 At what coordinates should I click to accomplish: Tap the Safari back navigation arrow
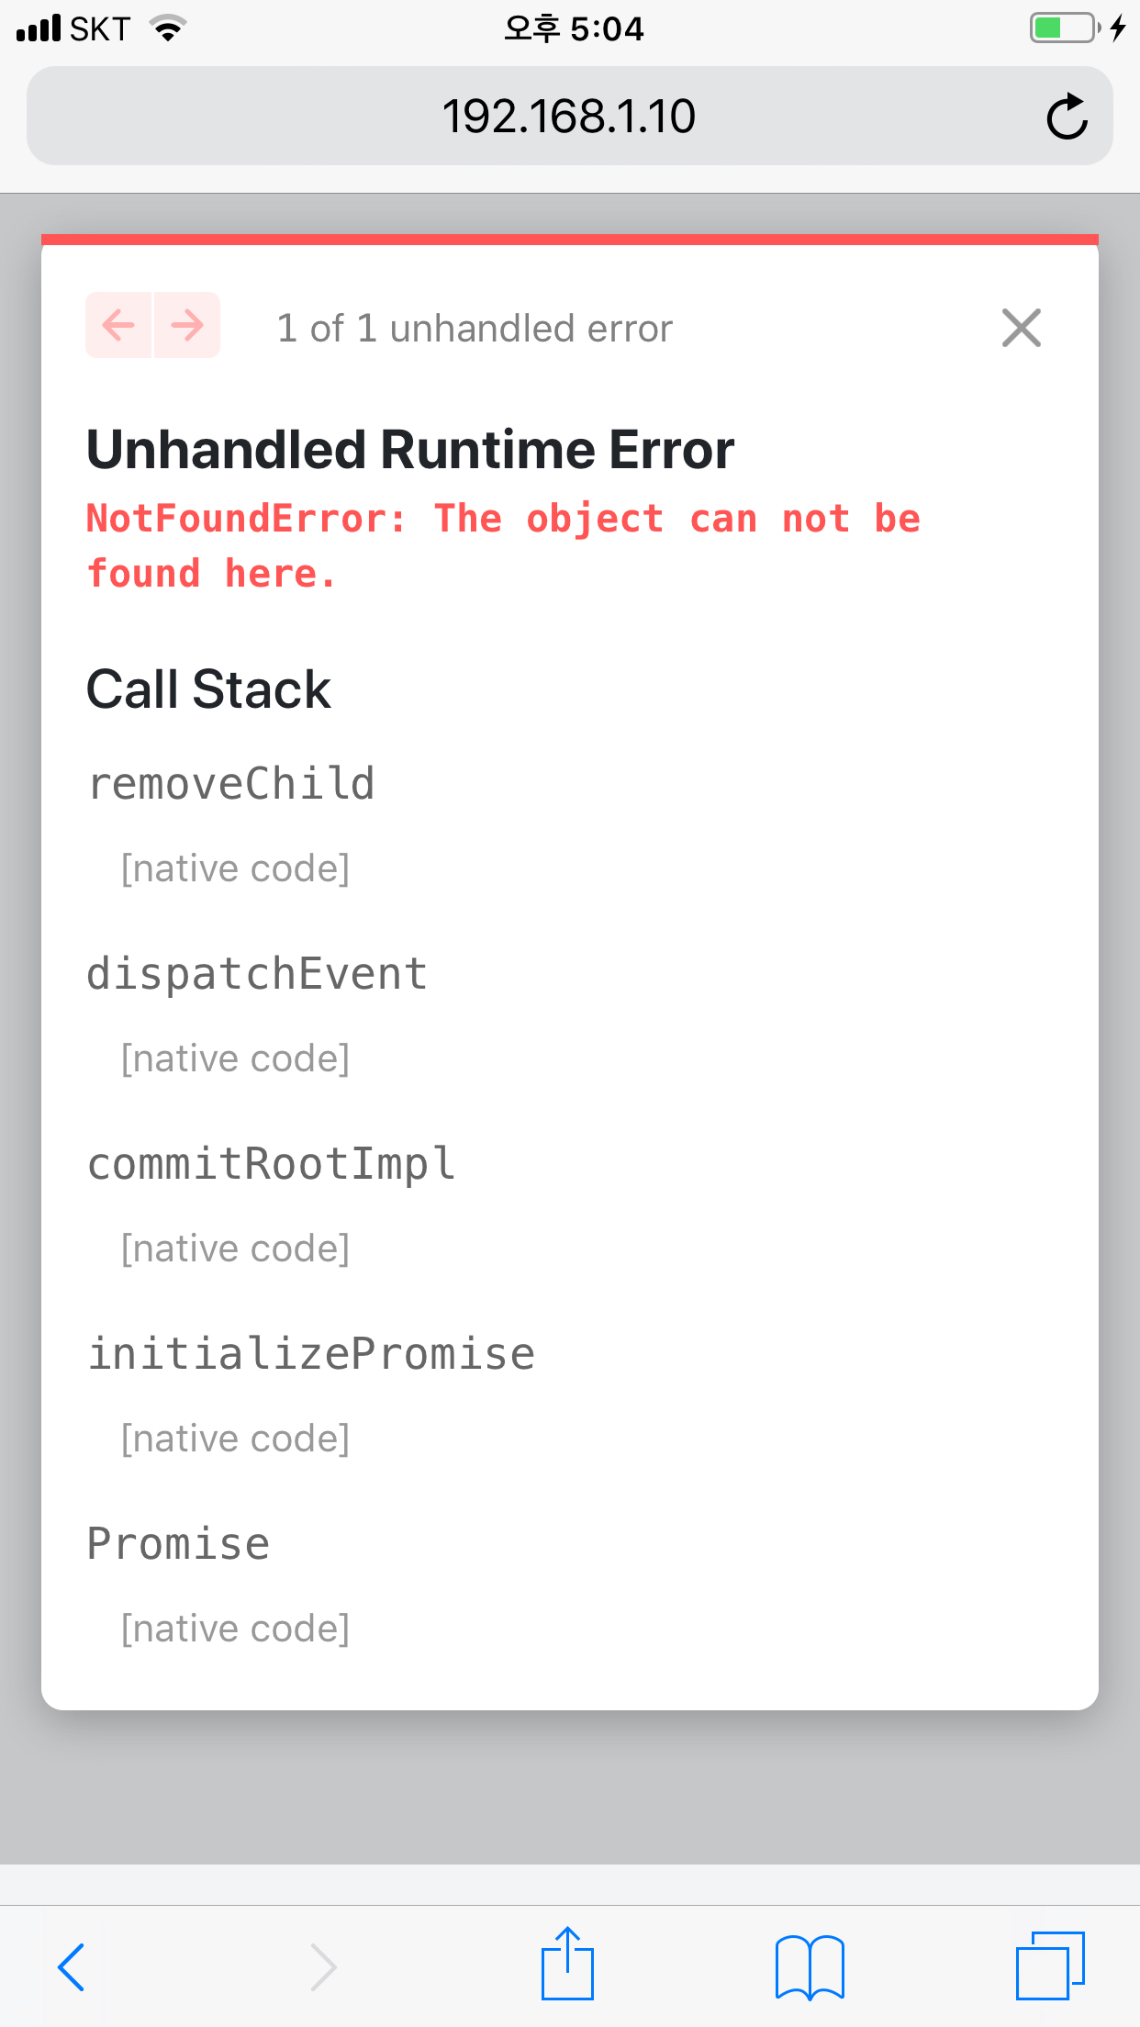[73, 1965]
